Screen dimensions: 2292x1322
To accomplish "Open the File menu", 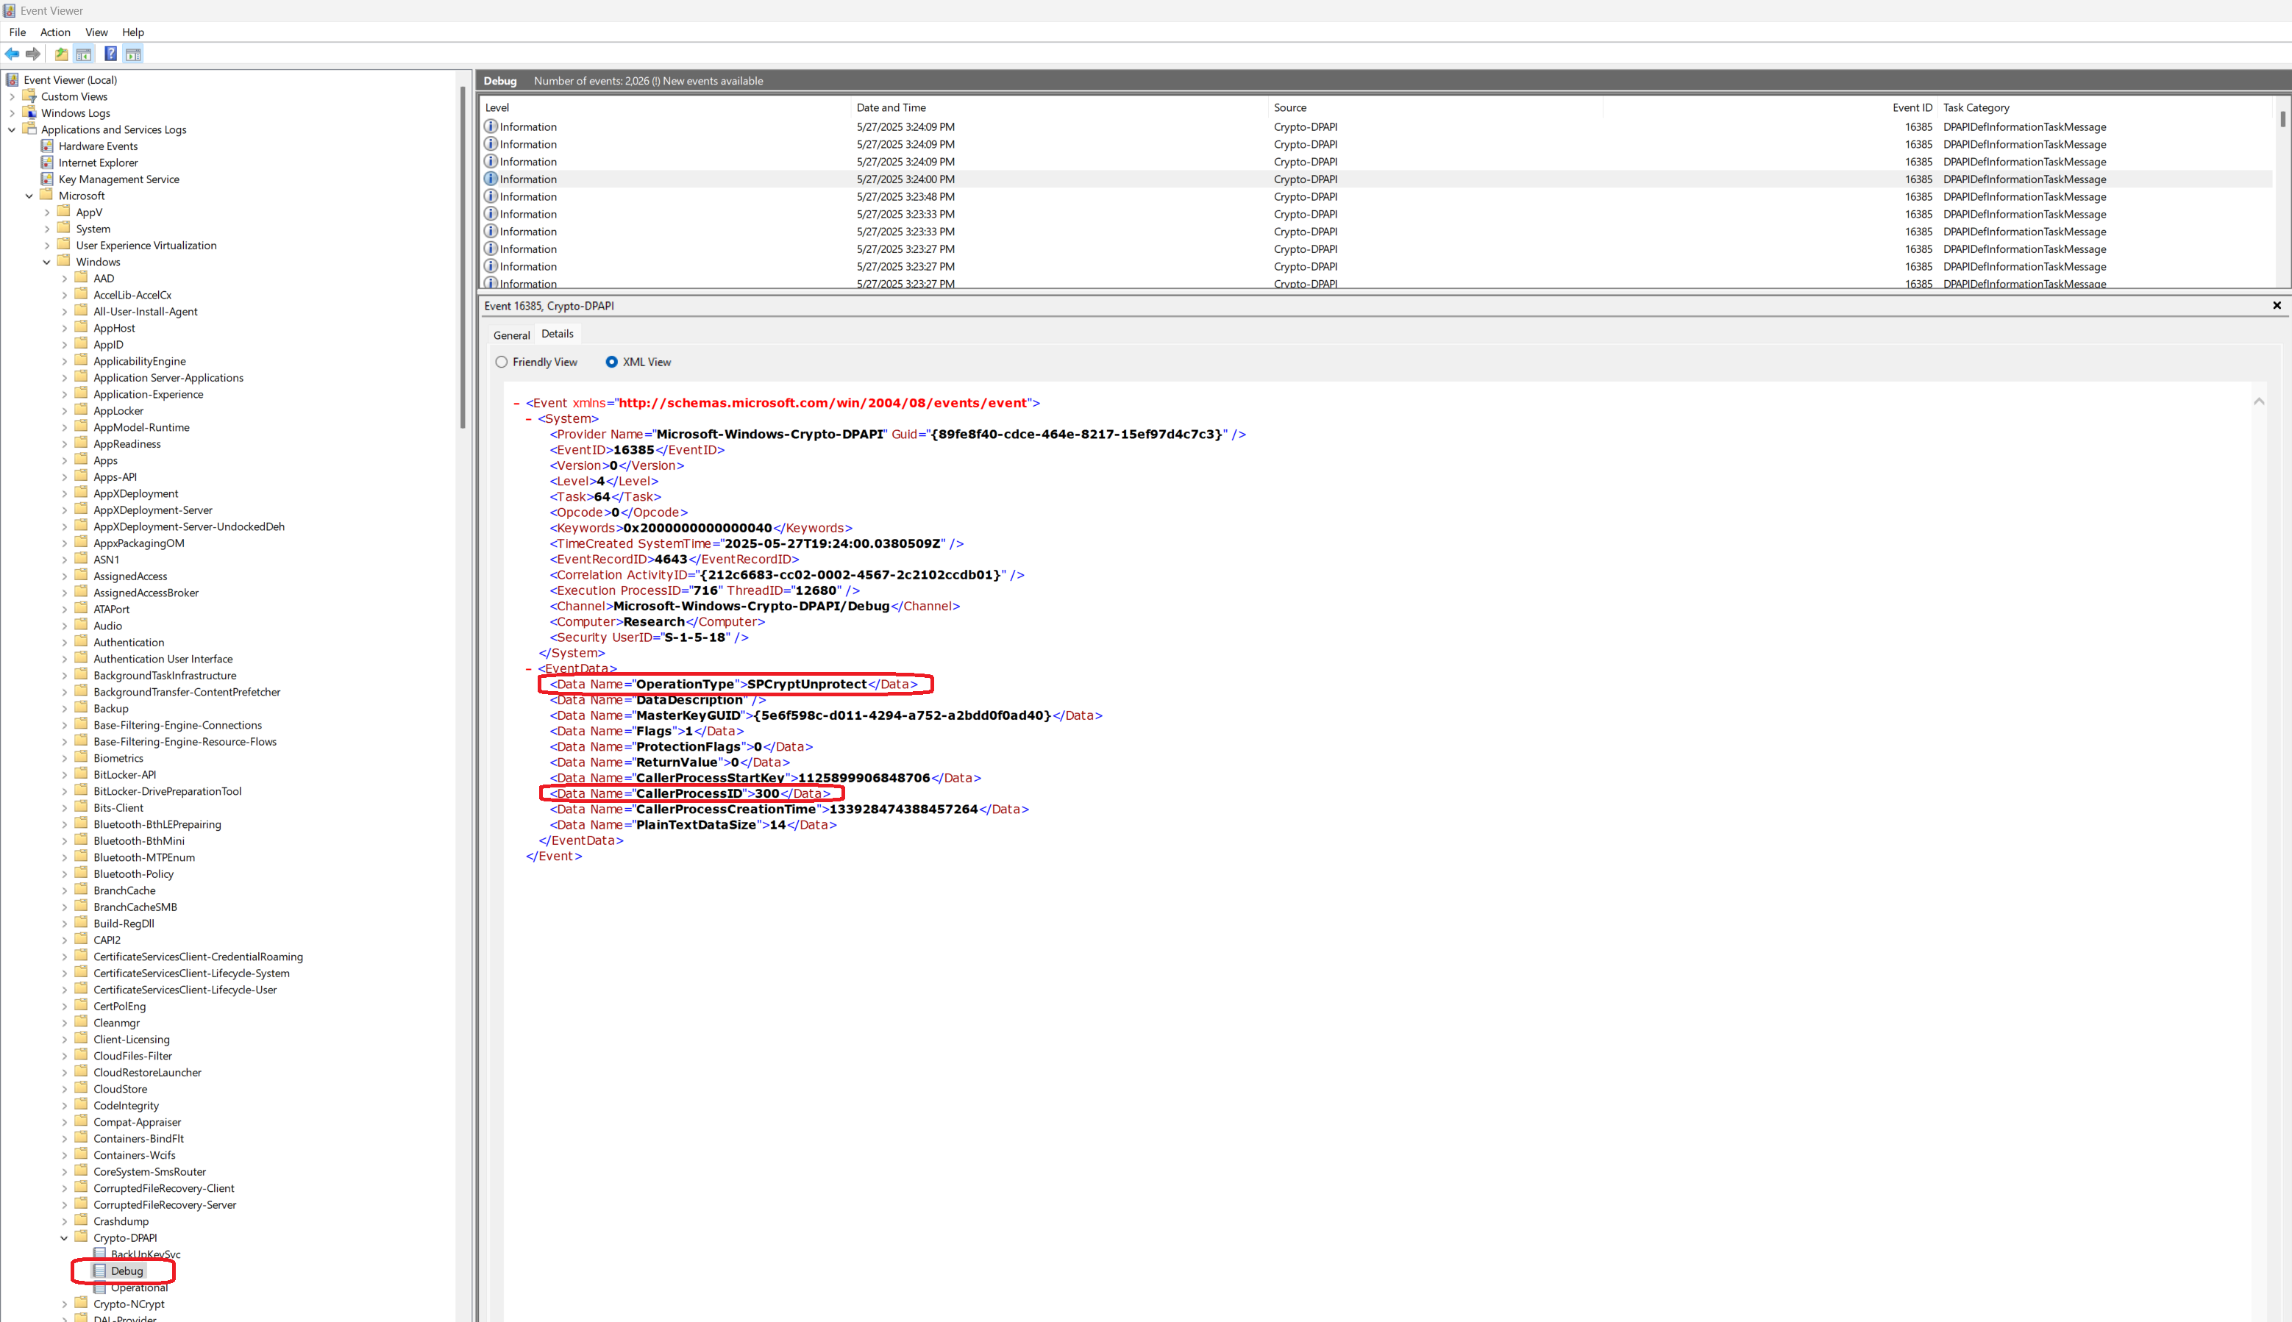I will [17, 32].
